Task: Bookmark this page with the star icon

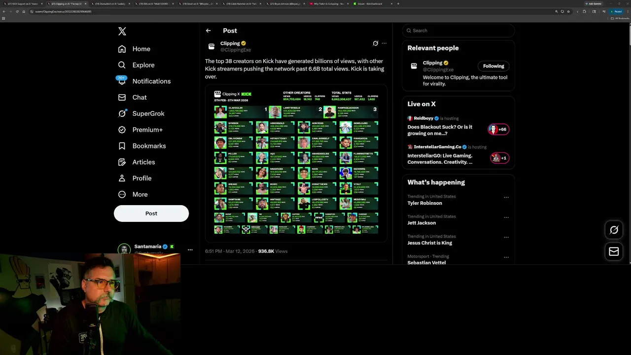Action: [568, 11]
